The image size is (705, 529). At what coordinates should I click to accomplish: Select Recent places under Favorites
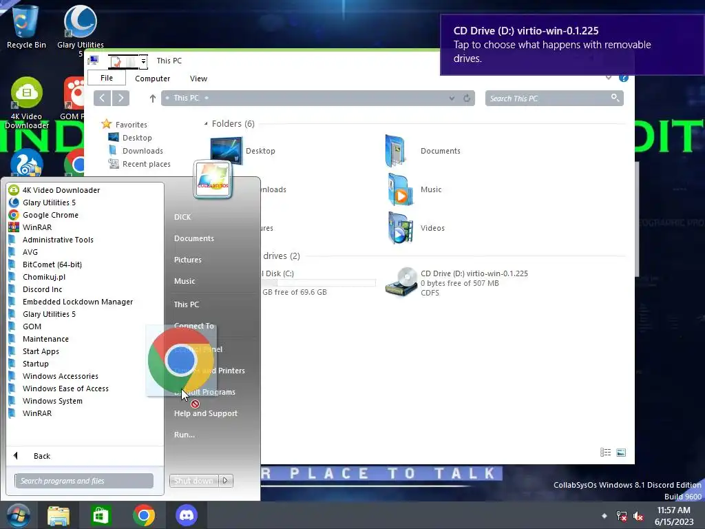point(146,164)
